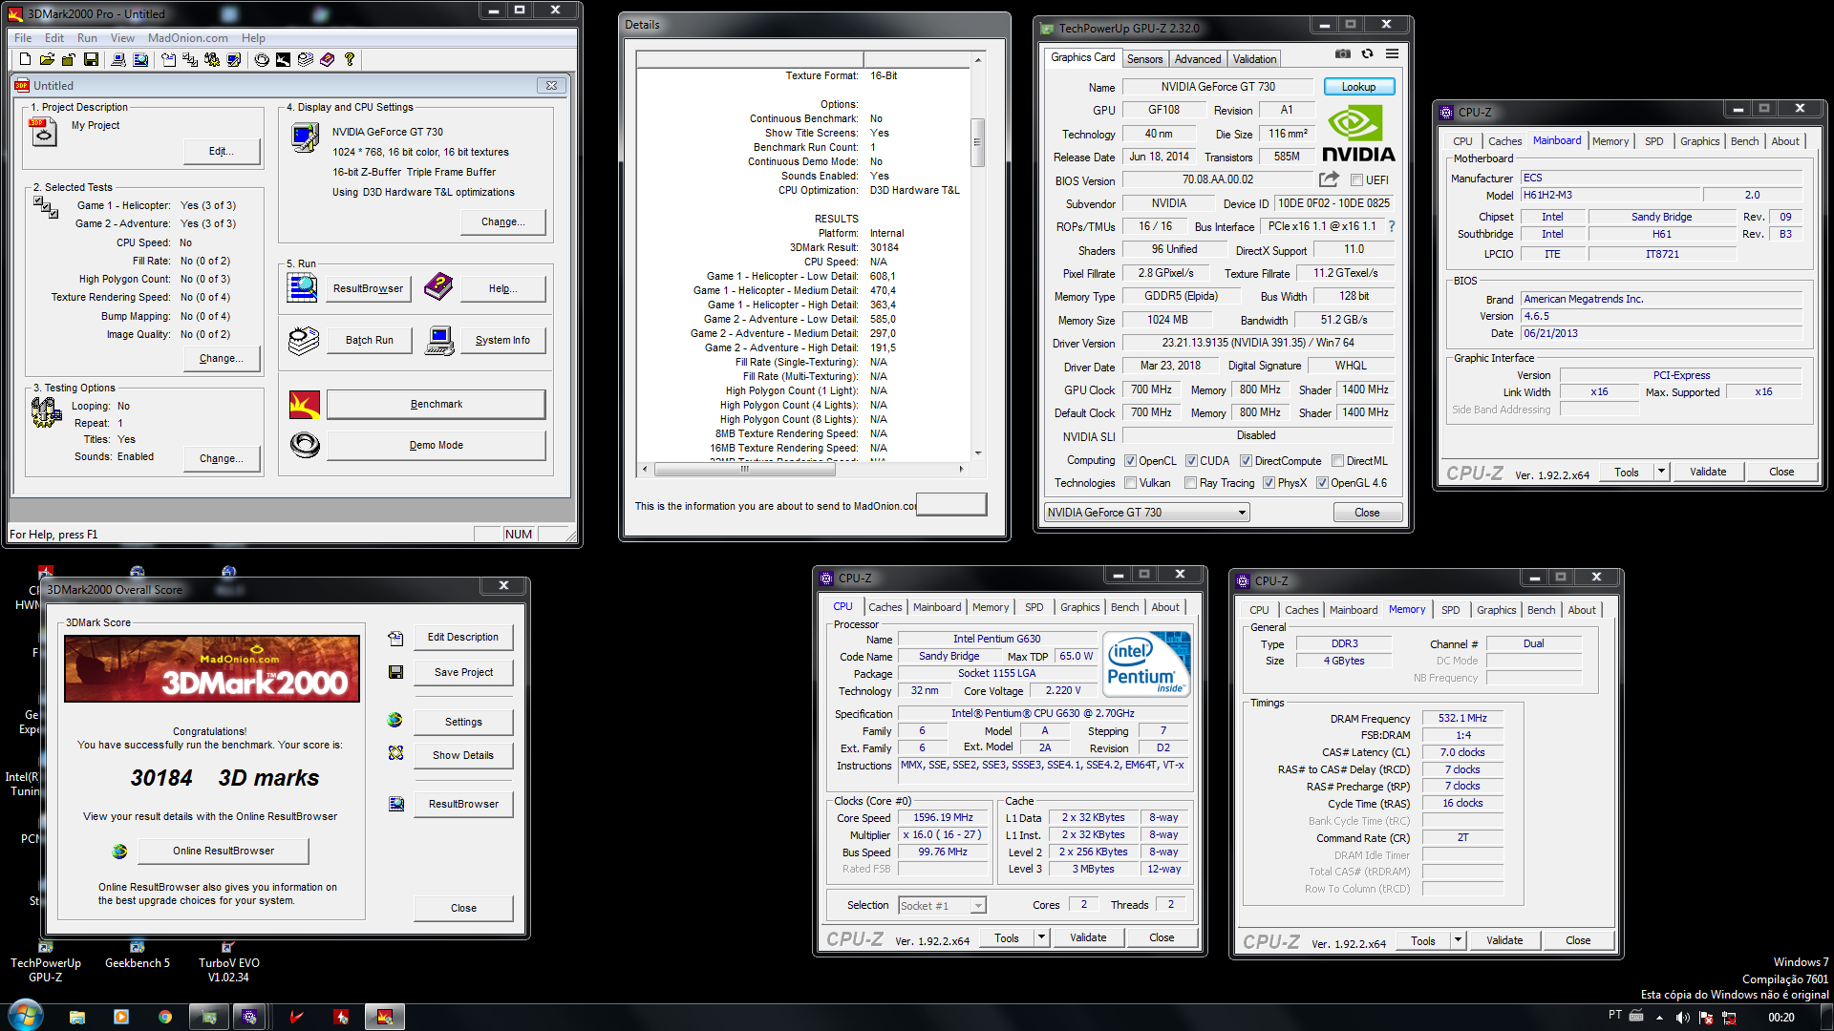Toggle the Ray Tracing checkbox in GPU-Z
Screen dimensions: 1834x1031
click(x=1190, y=483)
